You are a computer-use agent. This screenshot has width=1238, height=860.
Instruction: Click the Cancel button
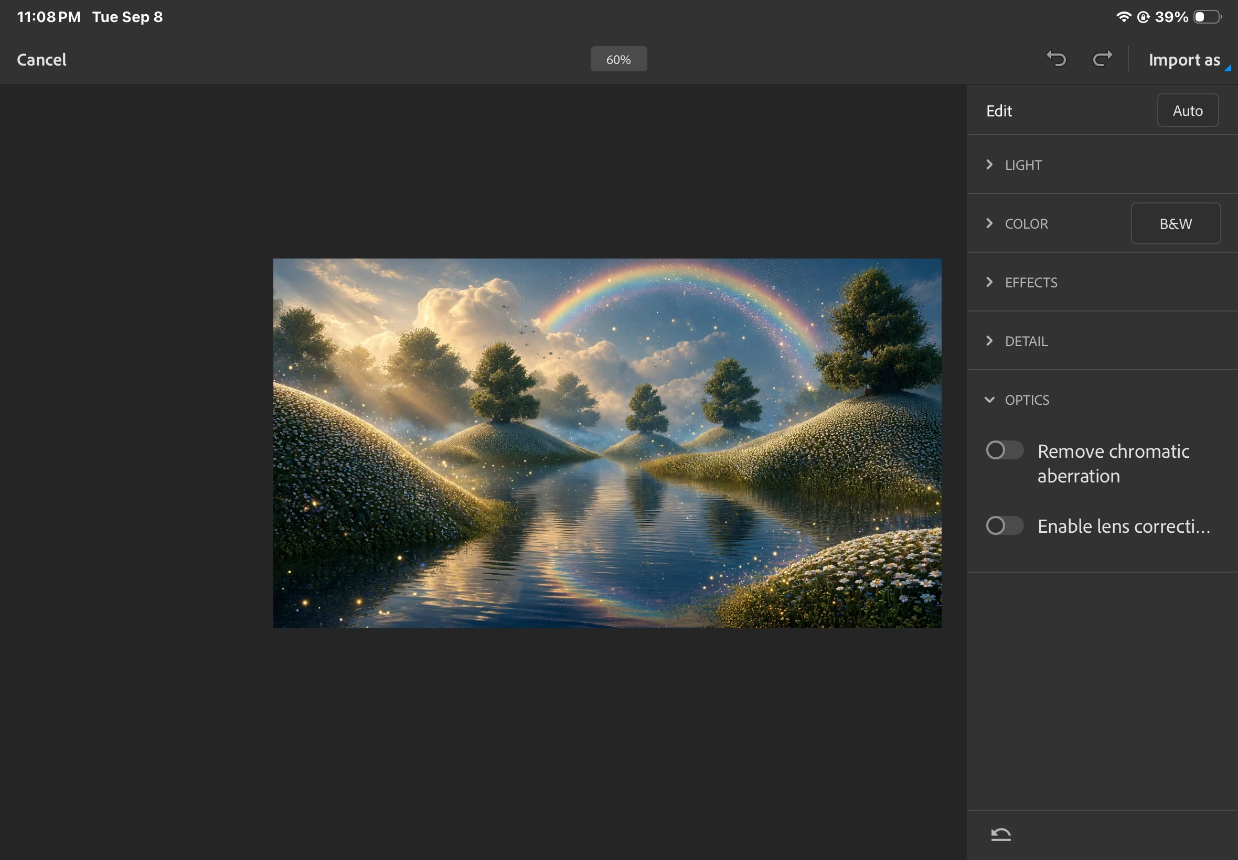(x=41, y=59)
